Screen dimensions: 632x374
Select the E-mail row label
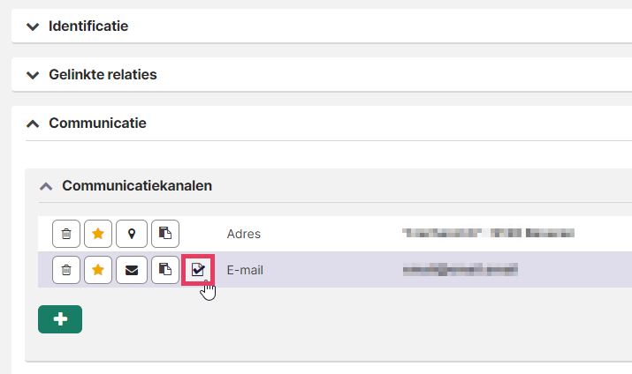(x=245, y=270)
